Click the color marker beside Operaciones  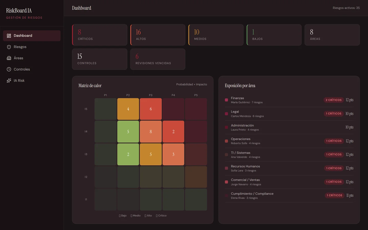coord(226,141)
